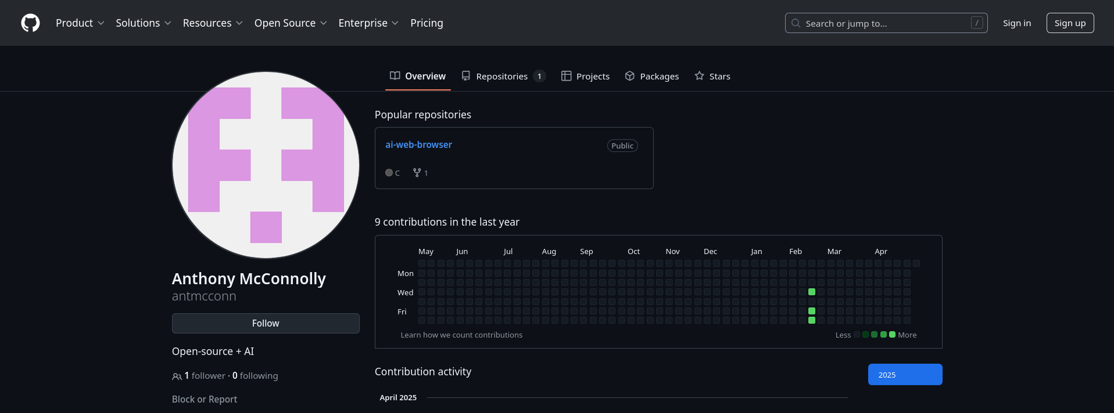This screenshot has width=1114, height=413.
Task: Click the fork count icon on ai-web-browser
Action: pos(417,173)
